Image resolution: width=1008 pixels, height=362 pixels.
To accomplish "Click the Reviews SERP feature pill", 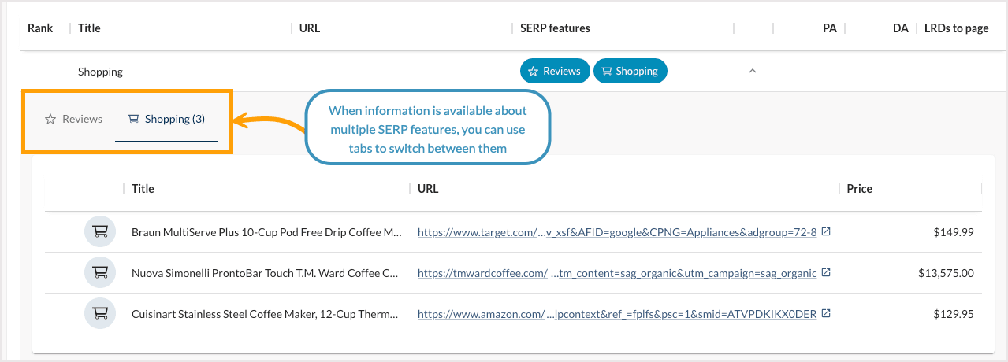I will tap(555, 72).
